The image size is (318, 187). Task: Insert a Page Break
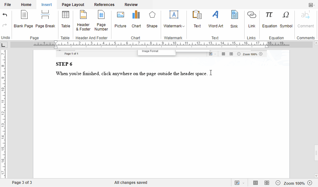pyautogui.click(x=45, y=19)
